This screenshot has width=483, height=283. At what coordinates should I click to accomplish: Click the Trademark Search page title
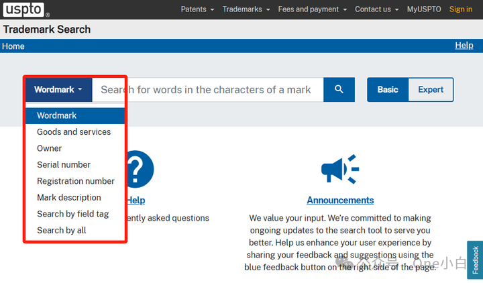pyautogui.click(x=47, y=30)
